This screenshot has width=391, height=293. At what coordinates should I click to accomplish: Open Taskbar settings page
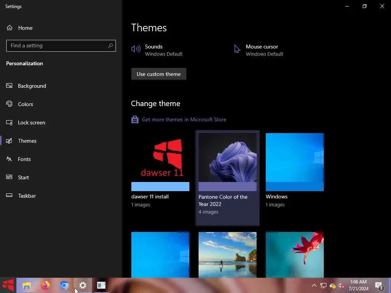point(27,196)
